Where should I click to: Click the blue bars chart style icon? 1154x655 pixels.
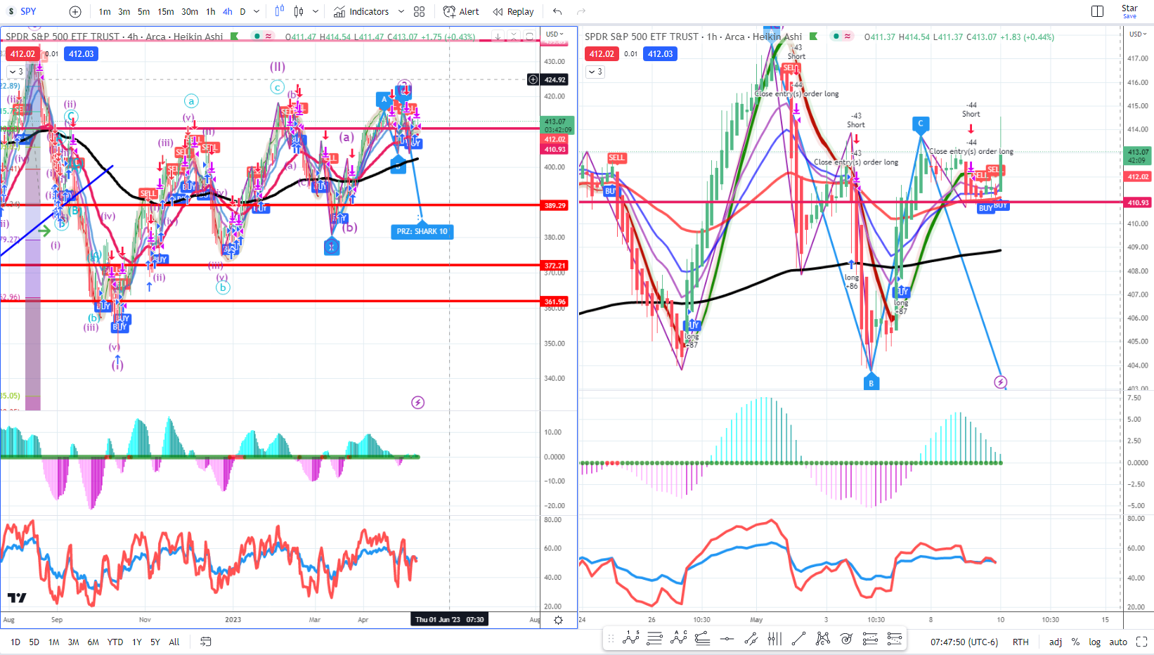tap(280, 11)
